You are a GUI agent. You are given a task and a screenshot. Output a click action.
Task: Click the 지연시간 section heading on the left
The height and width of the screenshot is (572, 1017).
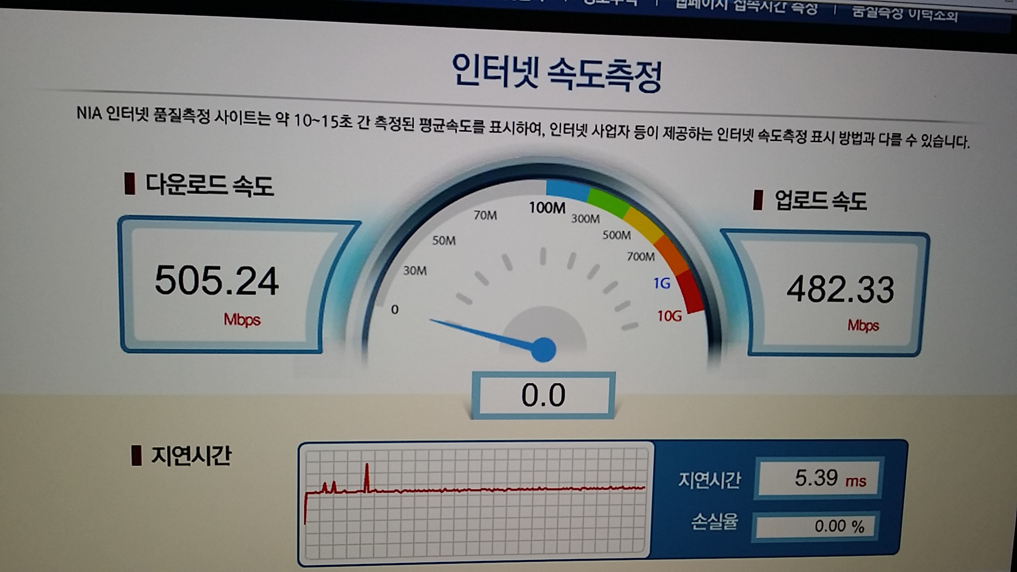click(191, 455)
